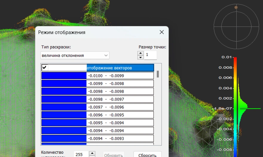Increase point size with the up arrow
Viewport: 263px width, 157px height.
(x=140, y=53)
